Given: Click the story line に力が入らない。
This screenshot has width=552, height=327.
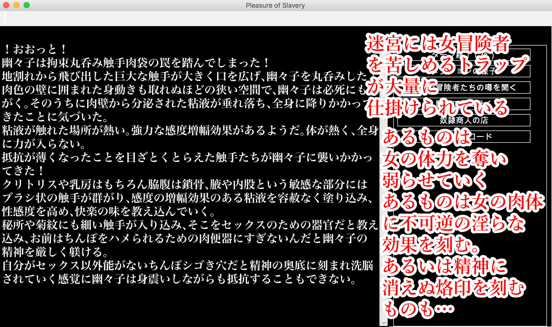Looking at the screenshot, I should click(x=44, y=144).
